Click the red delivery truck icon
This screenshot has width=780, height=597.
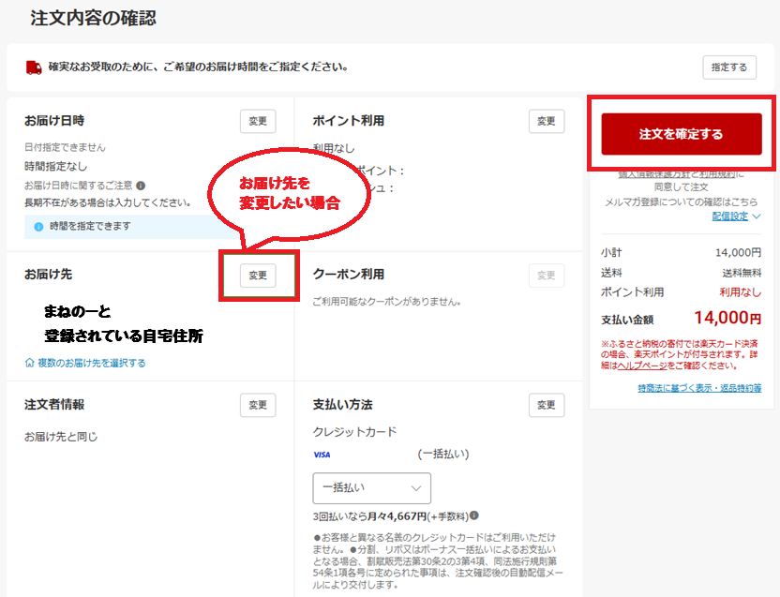(34, 67)
